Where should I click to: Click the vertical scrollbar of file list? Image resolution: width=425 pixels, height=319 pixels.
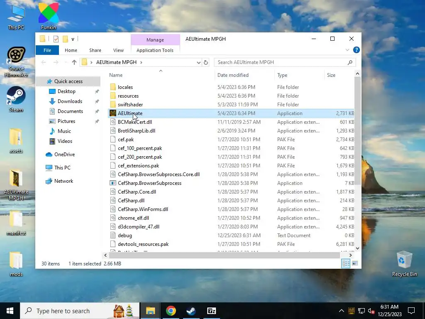coord(357,130)
